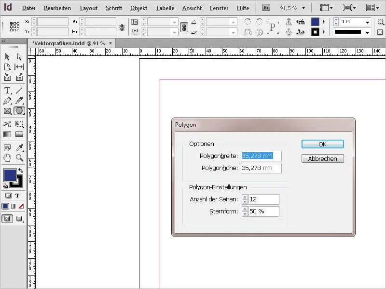Open the zoom level dropdown

tap(303, 8)
